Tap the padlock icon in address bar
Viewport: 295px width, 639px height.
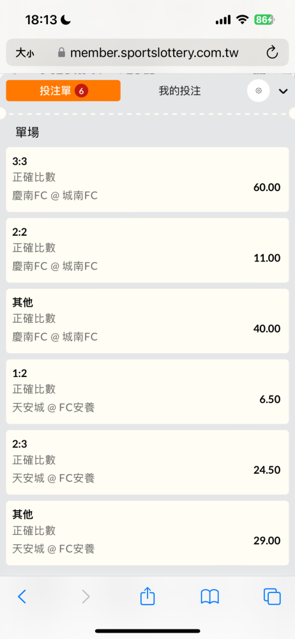pyautogui.click(x=61, y=52)
